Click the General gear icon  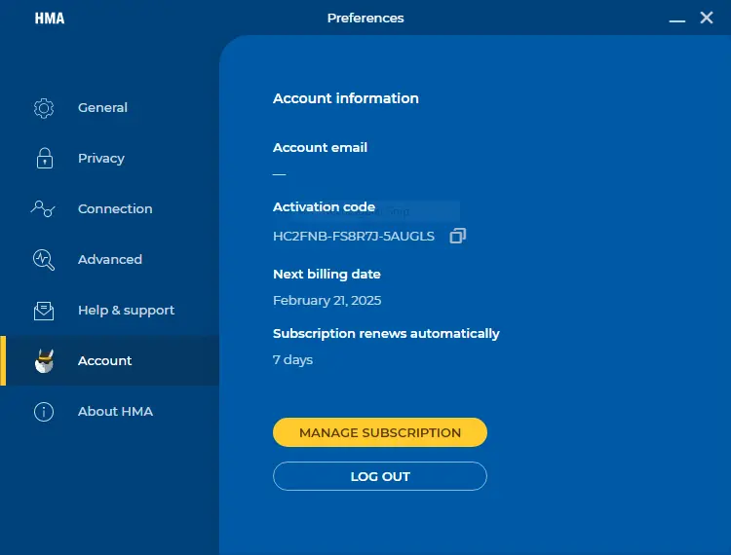coord(44,108)
